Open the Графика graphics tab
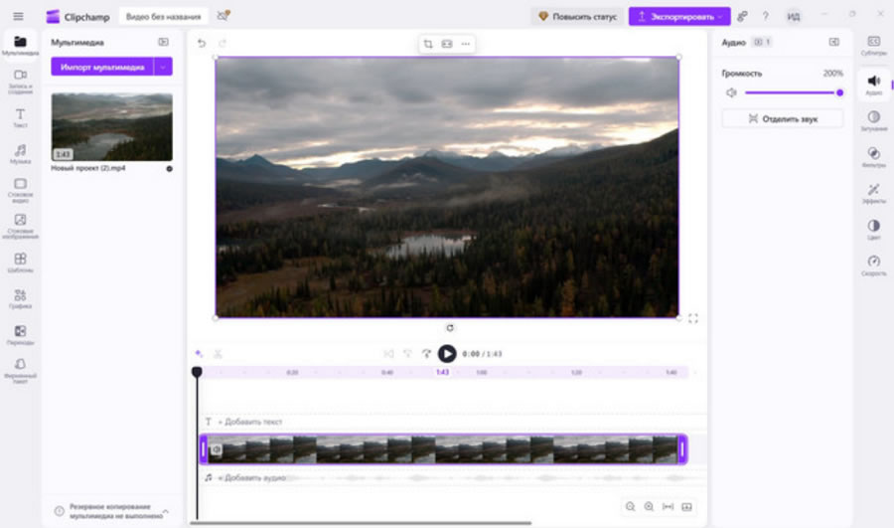The image size is (894, 528). pos(20,299)
